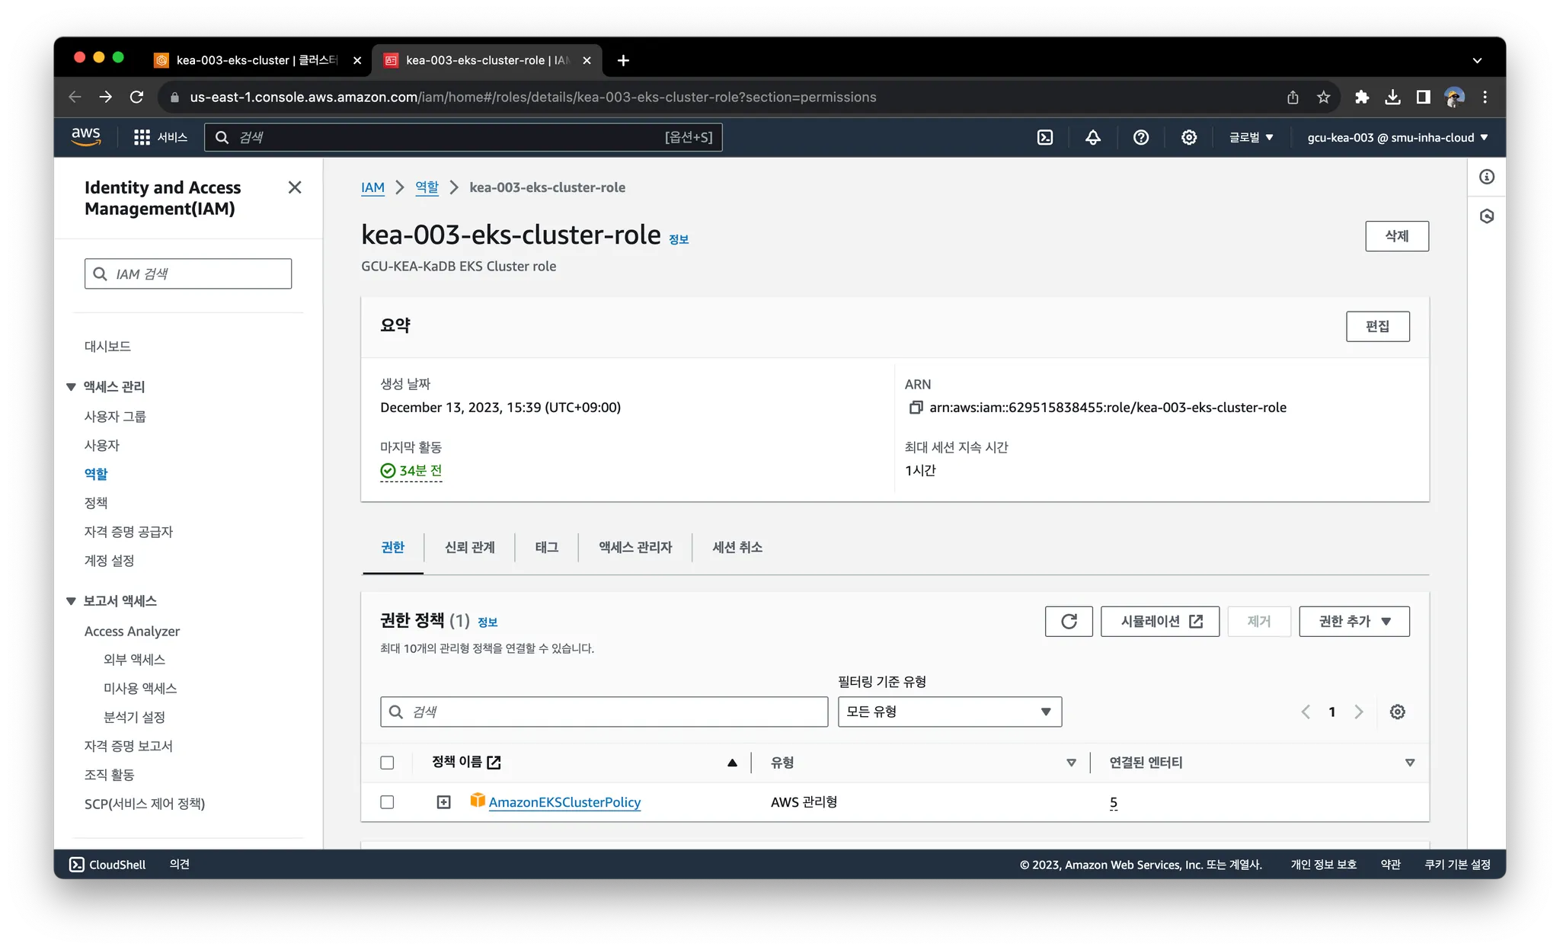The height and width of the screenshot is (950, 1560).
Task: Select the AmazonEKSClusterPolicy row checkbox
Action: click(387, 802)
